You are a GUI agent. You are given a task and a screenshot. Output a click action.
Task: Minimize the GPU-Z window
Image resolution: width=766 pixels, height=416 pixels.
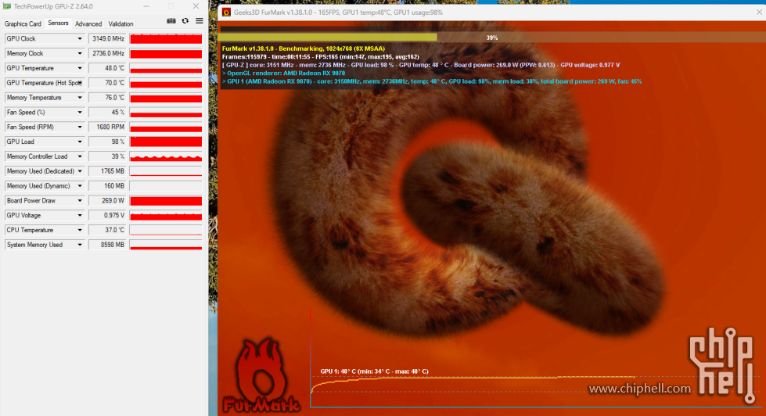(x=146, y=6)
